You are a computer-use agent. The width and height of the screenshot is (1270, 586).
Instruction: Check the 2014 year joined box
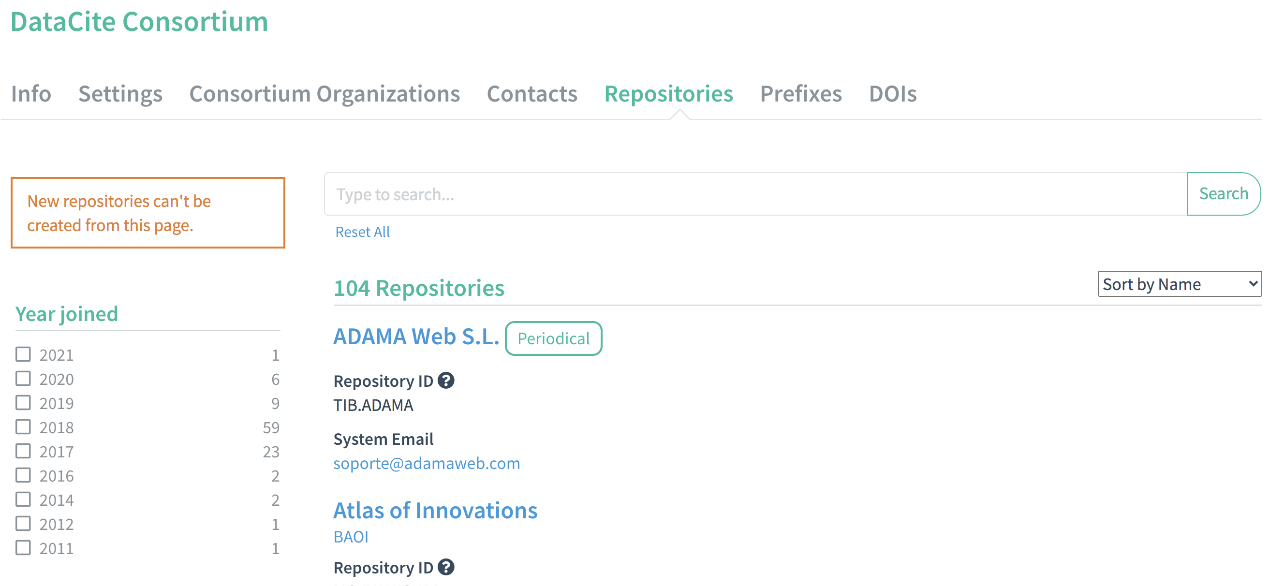23,499
